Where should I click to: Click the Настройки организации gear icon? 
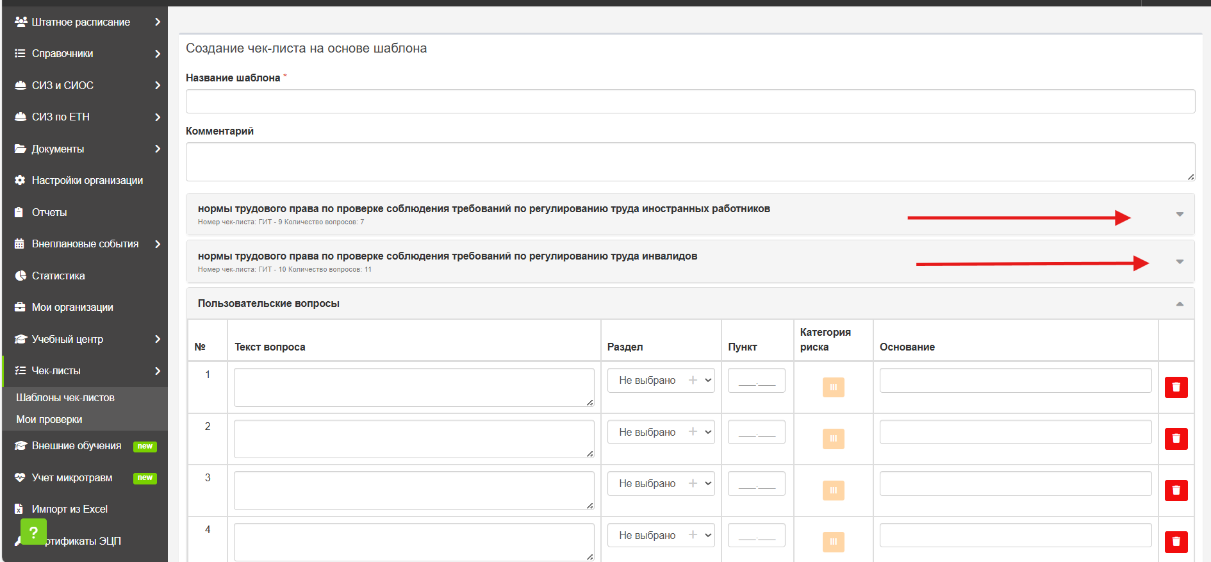(20, 180)
